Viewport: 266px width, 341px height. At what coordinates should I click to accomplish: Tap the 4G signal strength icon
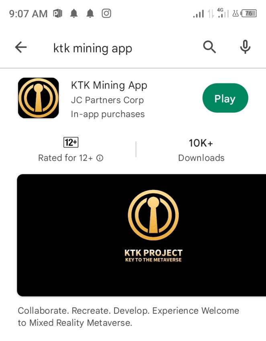[x=223, y=13]
